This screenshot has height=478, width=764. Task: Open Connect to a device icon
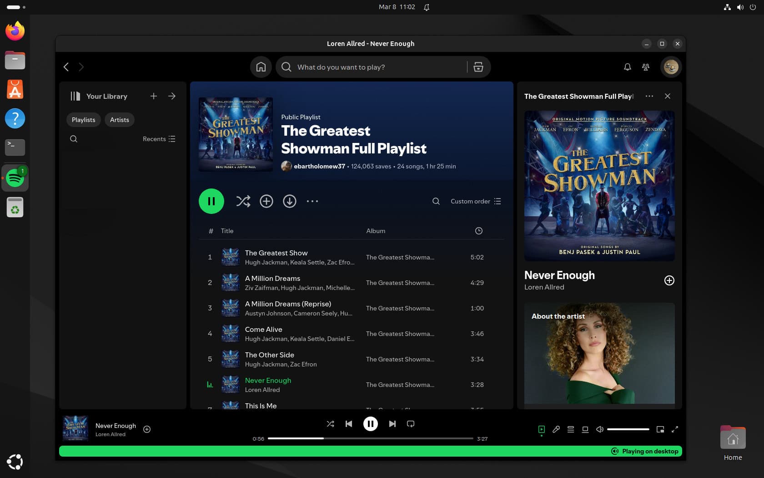tap(585, 429)
